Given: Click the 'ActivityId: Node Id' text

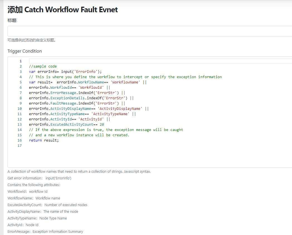Looking at the screenshot, I should coord(23,225).
